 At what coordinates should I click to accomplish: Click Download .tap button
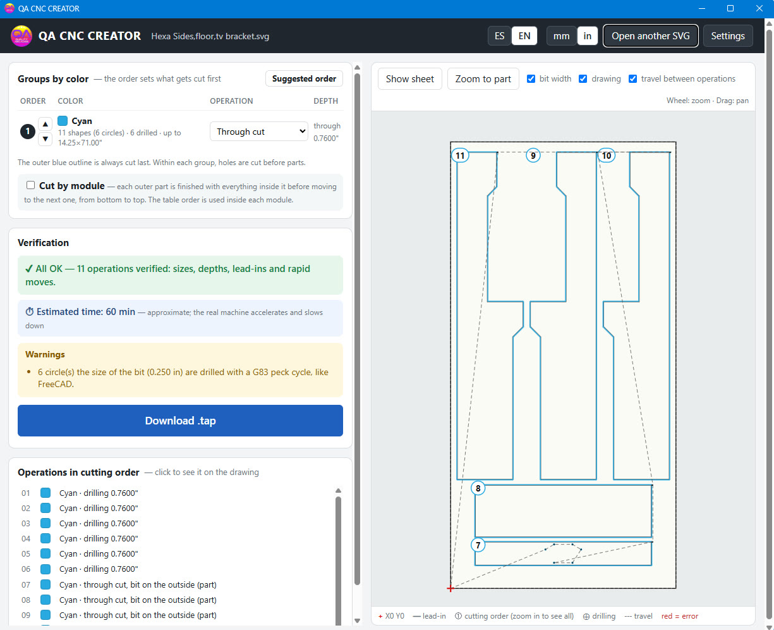point(180,421)
